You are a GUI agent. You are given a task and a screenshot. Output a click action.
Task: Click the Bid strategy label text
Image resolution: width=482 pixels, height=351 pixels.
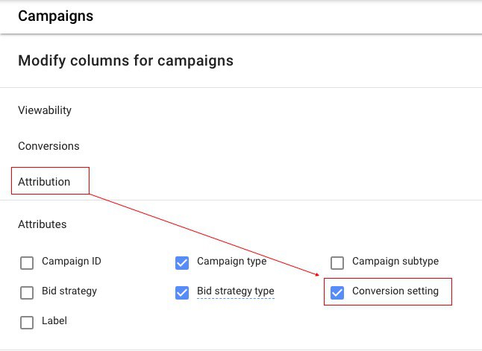coord(69,291)
